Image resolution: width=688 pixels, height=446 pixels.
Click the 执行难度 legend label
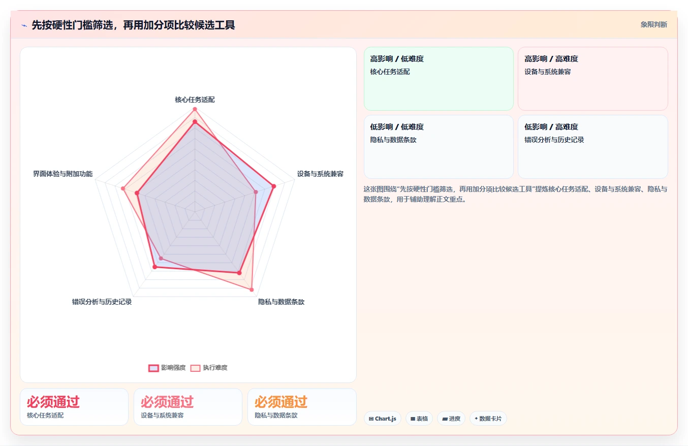(215, 368)
